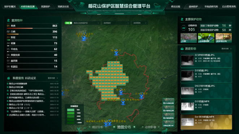This screenshot has height=134, width=239.
Task: Select species row 07 with count 15
Action: coord(32,61)
